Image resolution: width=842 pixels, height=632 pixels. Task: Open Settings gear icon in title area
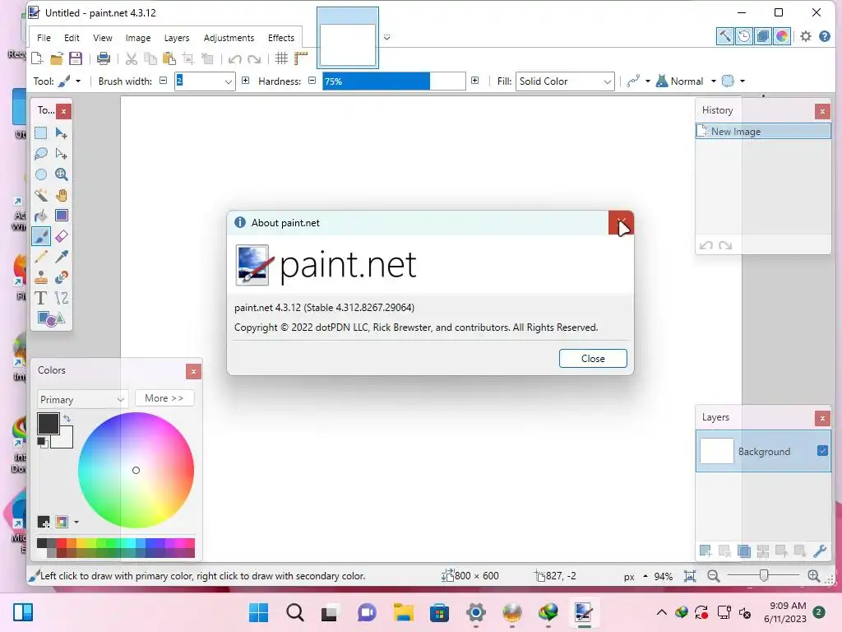pos(806,36)
